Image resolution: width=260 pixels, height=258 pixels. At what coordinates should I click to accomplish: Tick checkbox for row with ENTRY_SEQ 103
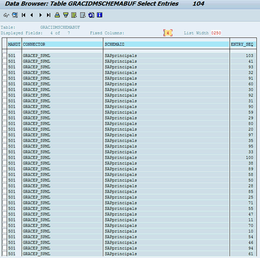pos(5,55)
